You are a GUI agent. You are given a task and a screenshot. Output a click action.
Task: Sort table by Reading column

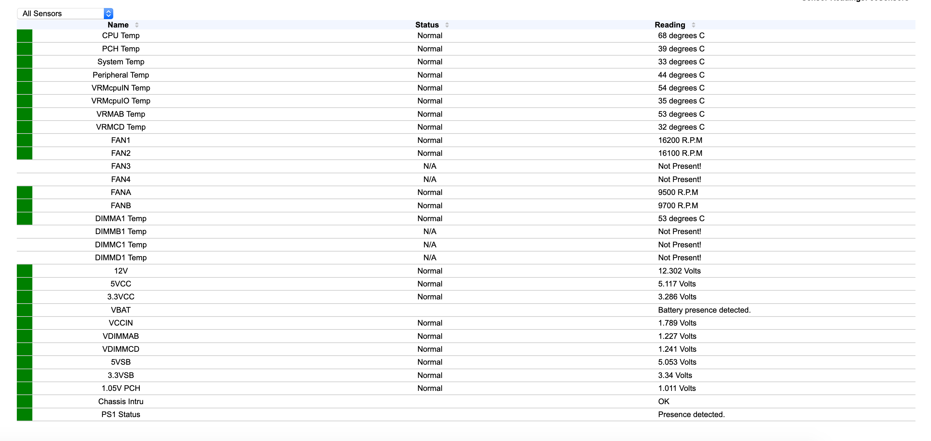693,25
